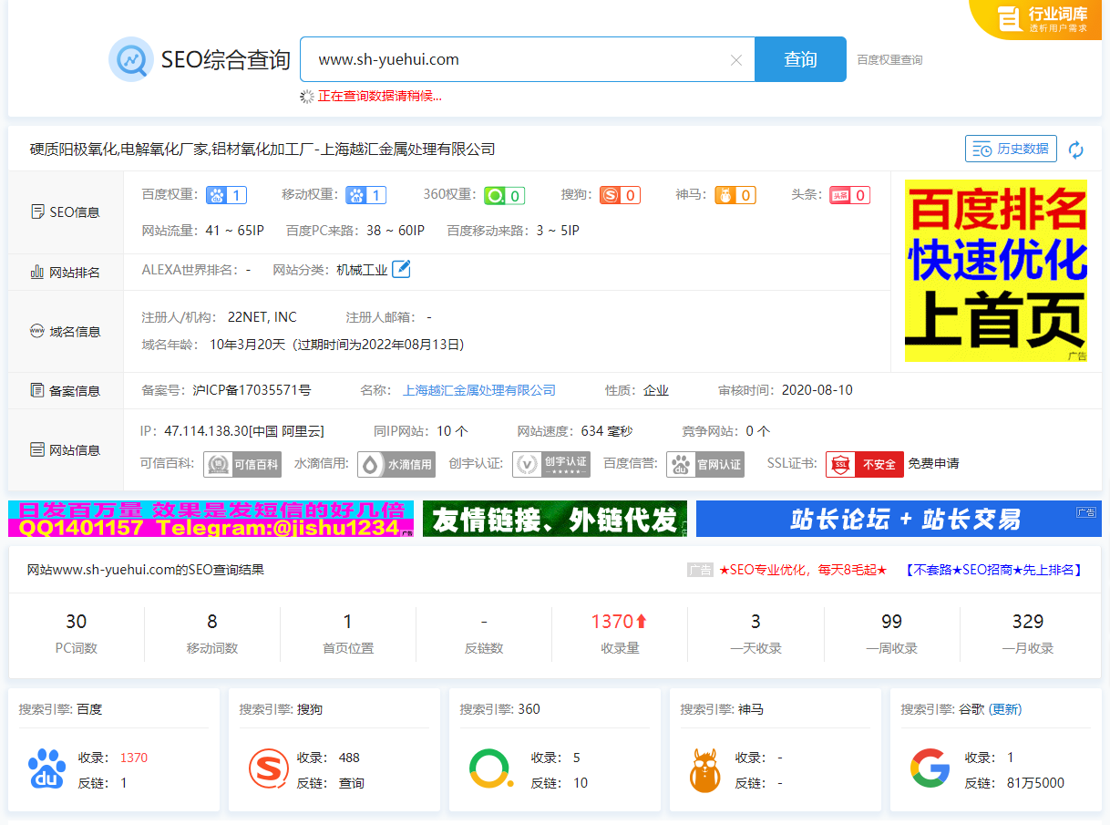Click the Google logo in the 谷歌 card
Screen dimensions: 1110x825
pos(930,768)
